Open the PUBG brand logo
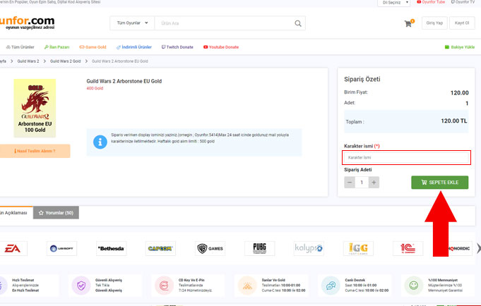The image size is (481, 306). (259, 248)
